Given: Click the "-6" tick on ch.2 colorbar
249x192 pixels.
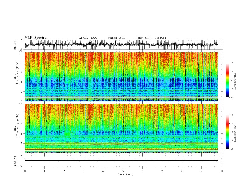Looking at the screenshot, I should [232, 141].
